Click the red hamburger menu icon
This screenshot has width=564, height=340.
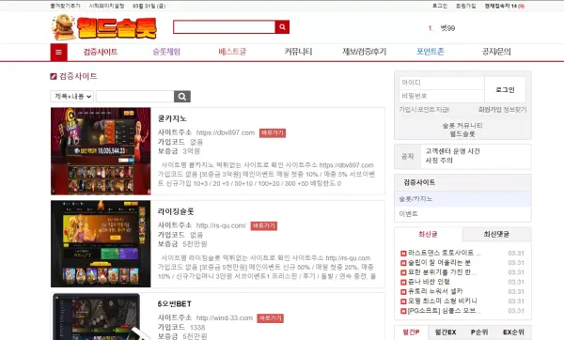[x=58, y=53]
